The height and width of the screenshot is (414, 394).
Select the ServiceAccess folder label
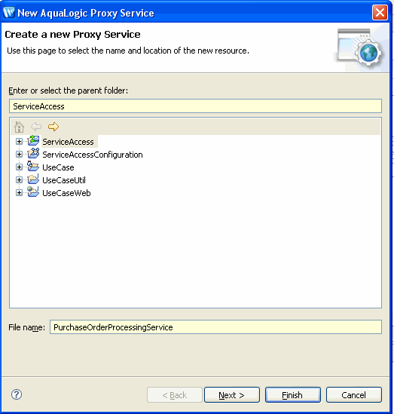pyautogui.click(x=68, y=142)
